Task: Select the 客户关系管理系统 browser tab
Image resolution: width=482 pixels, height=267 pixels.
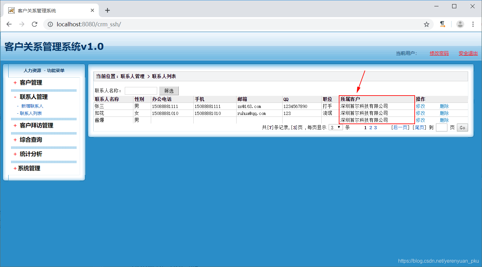Action: pos(51,10)
